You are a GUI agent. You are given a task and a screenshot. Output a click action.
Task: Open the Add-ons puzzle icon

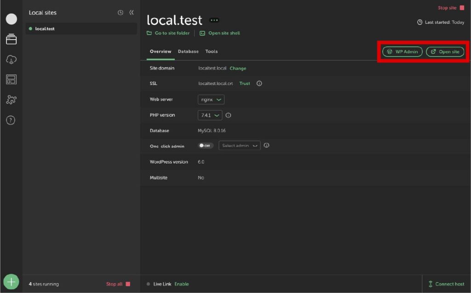11,100
